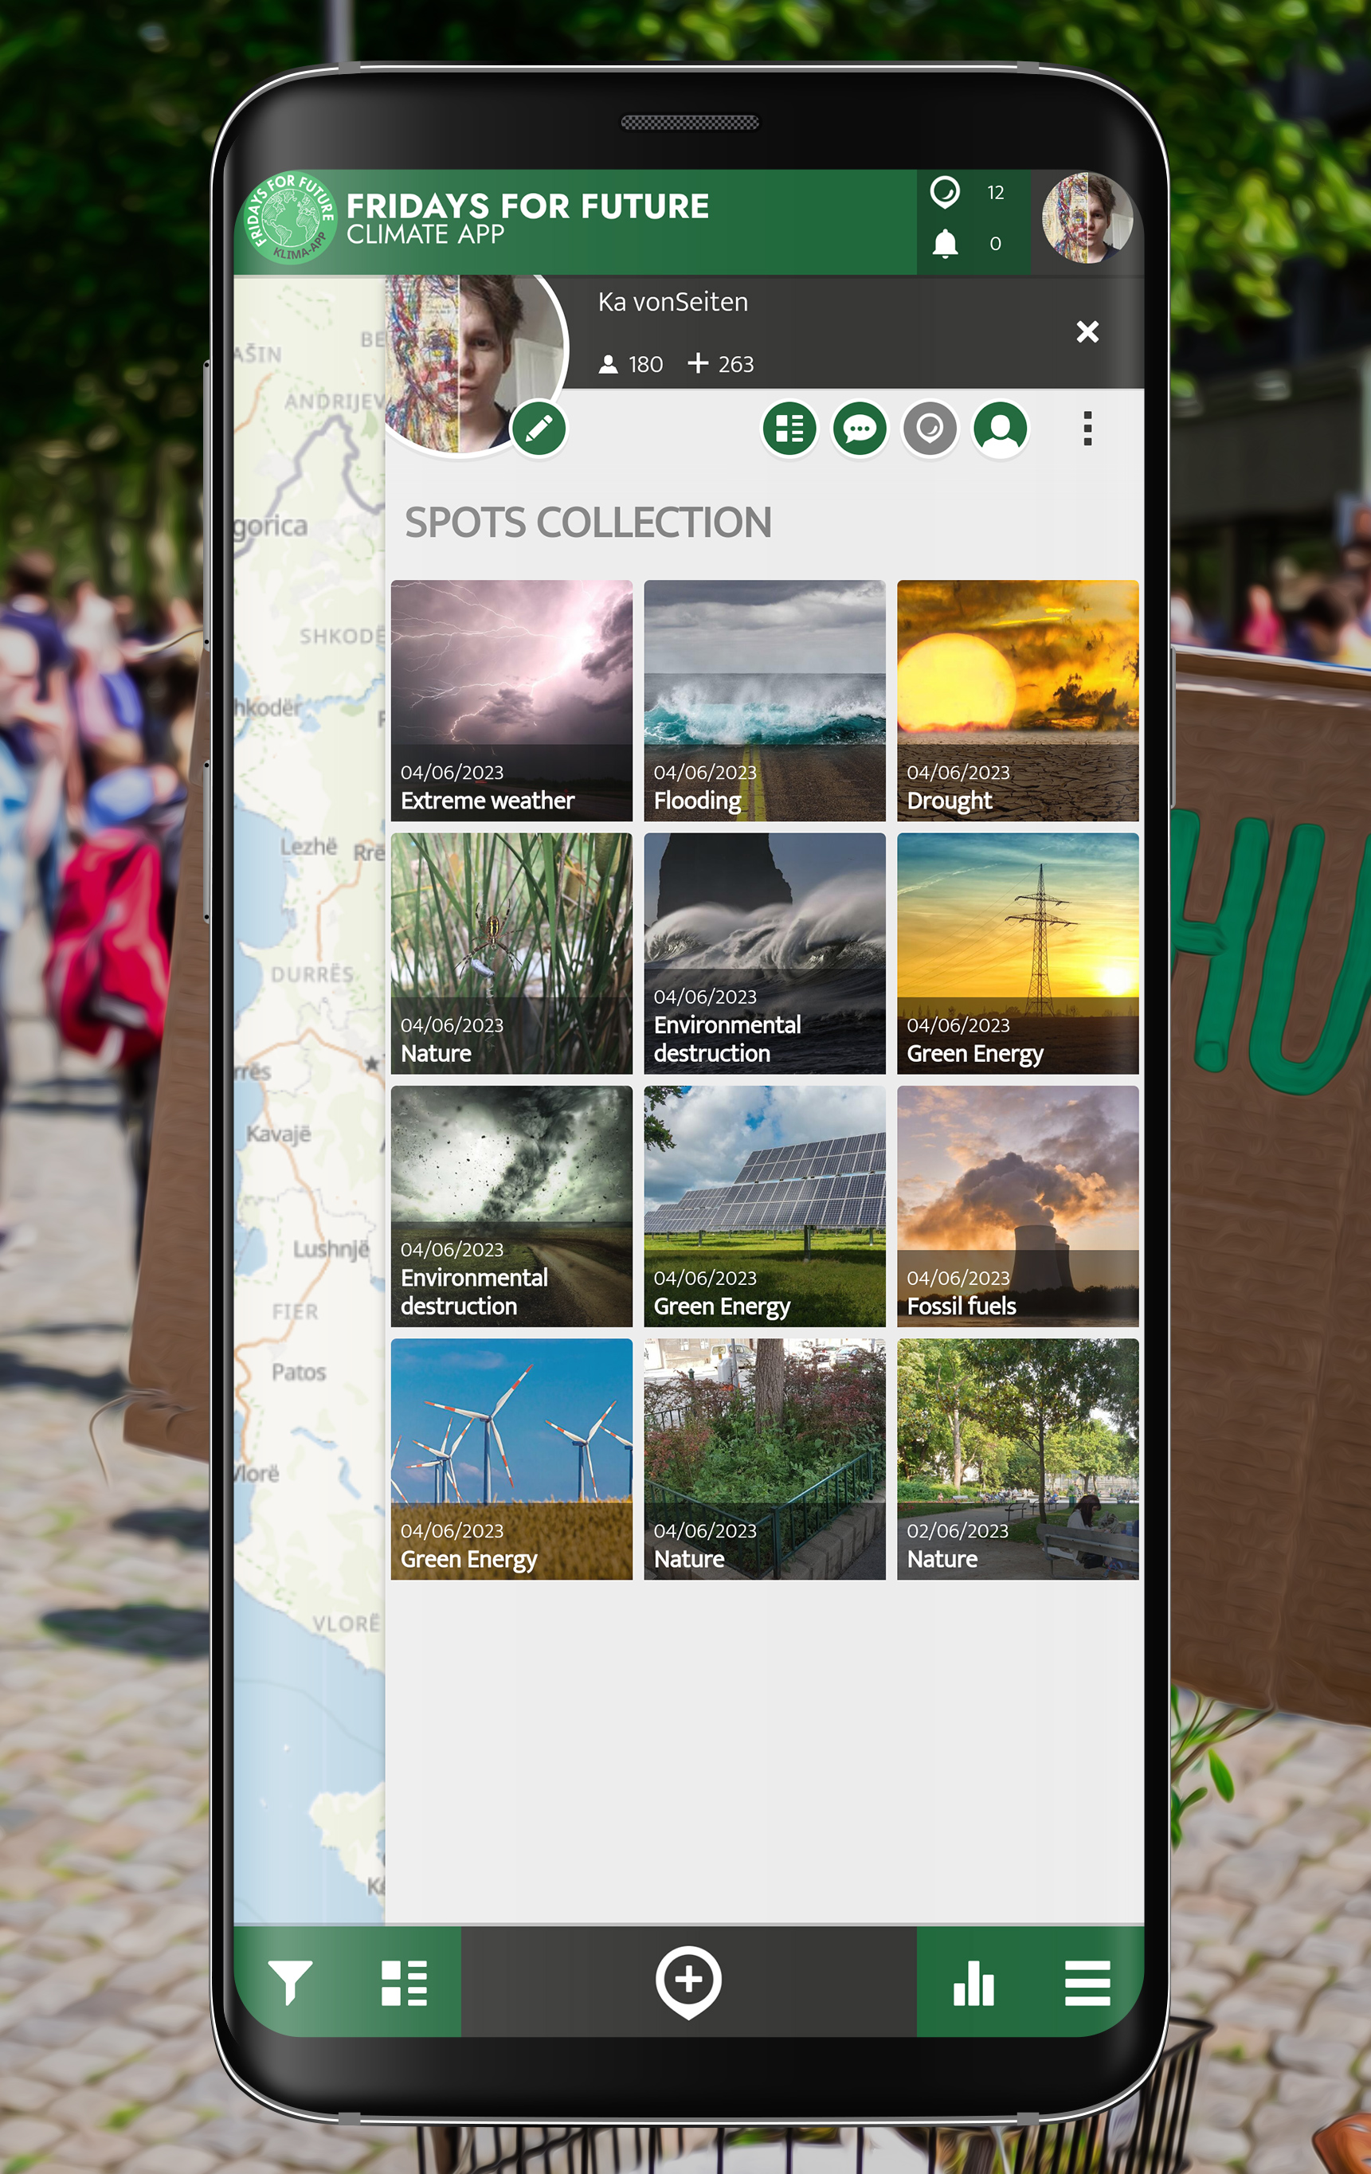Open the Drought sunset spot
The image size is (1371, 2174).
(1017, 699)
